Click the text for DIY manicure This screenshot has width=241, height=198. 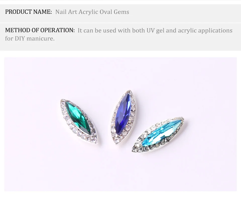click(30, 38)
